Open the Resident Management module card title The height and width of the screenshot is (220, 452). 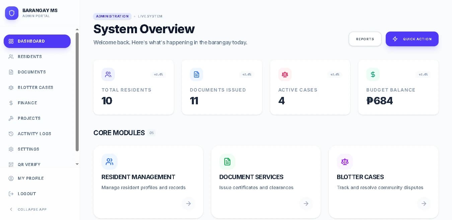point(138,177)
